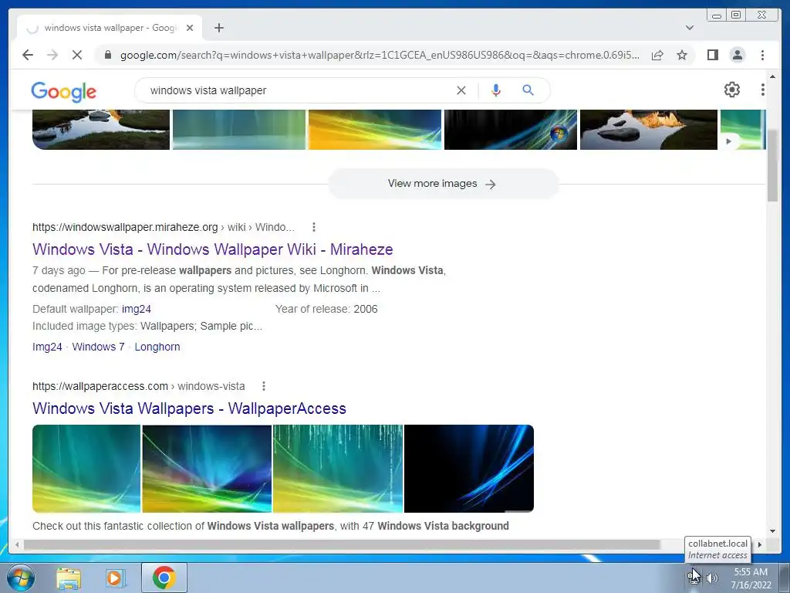Open a new tab
Viewport: 790px width, 593px height.
pyautogui.click(x=218, y=28)
